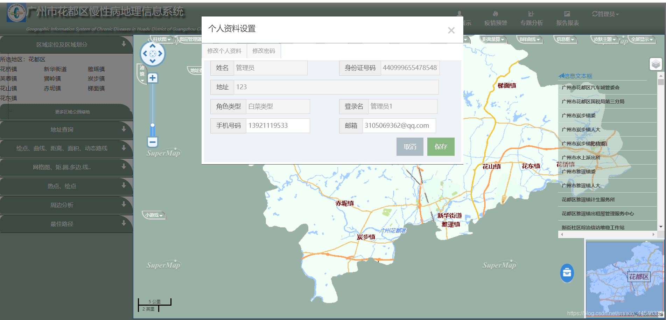Click the 手机号码 input field
The image size is (666, 320).
(278, 126)
